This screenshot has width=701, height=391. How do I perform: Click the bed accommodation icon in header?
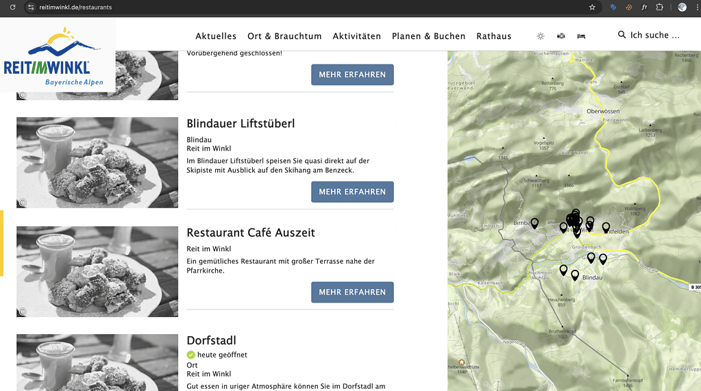pos(581,36)
